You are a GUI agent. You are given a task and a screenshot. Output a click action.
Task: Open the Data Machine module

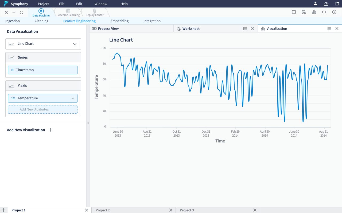coord(41,13)
